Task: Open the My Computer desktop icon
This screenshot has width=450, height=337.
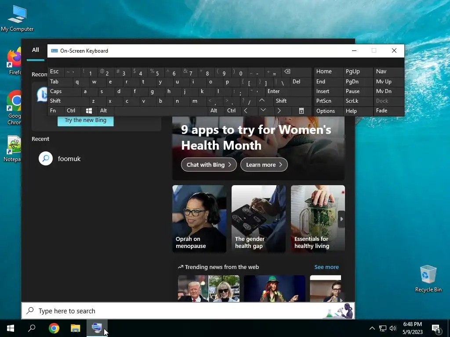Action: (x=17, y=18)
